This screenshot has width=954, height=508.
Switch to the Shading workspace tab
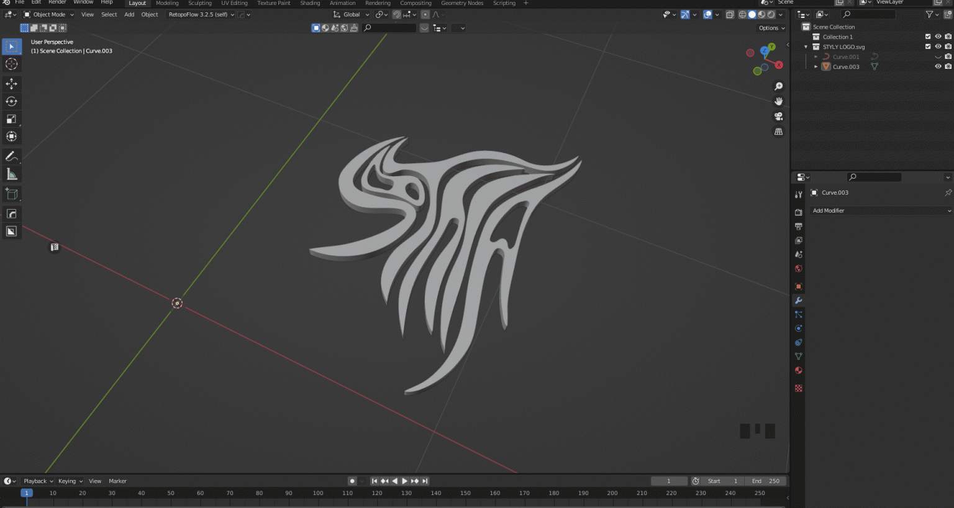(x=310, y=3)
